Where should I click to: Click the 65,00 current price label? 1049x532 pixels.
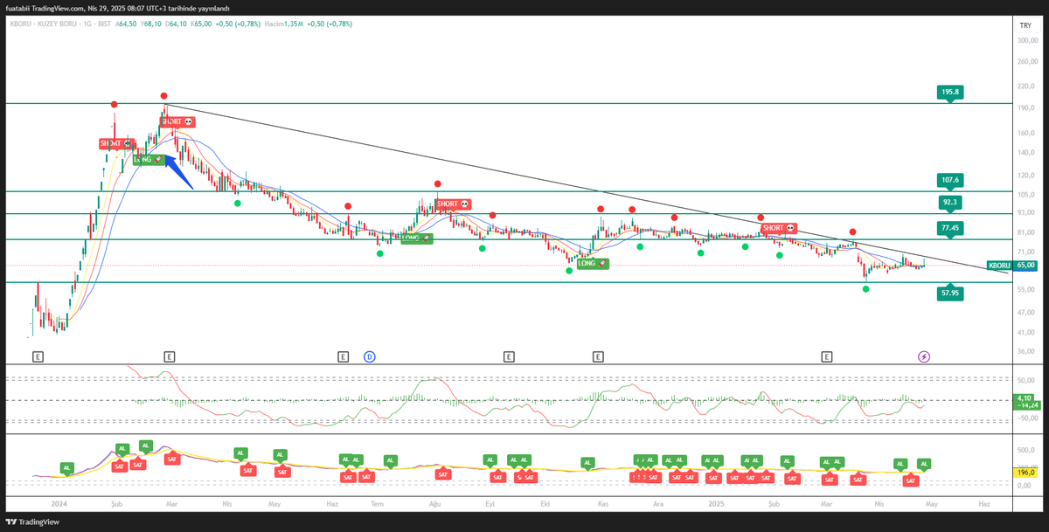pos(1025,265)
